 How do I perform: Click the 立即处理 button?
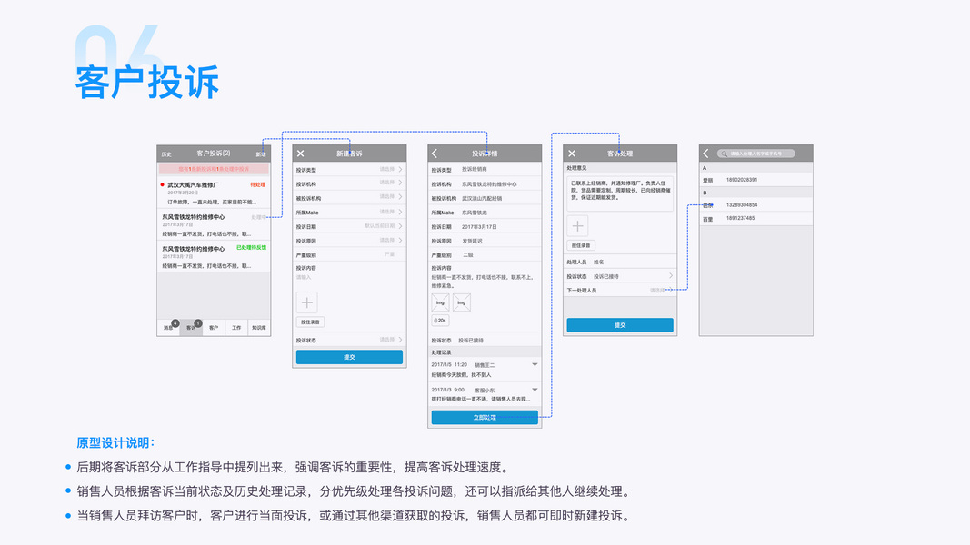(x=485, y=418)
